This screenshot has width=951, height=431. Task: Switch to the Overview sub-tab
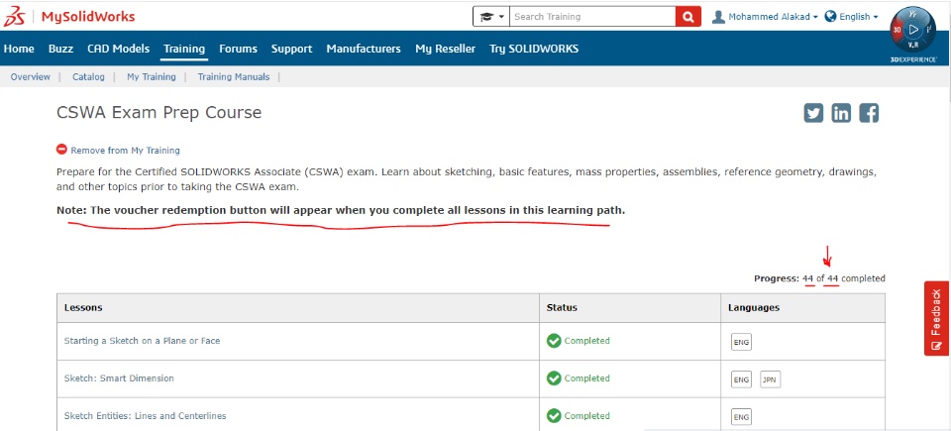(x=31, y=77)
